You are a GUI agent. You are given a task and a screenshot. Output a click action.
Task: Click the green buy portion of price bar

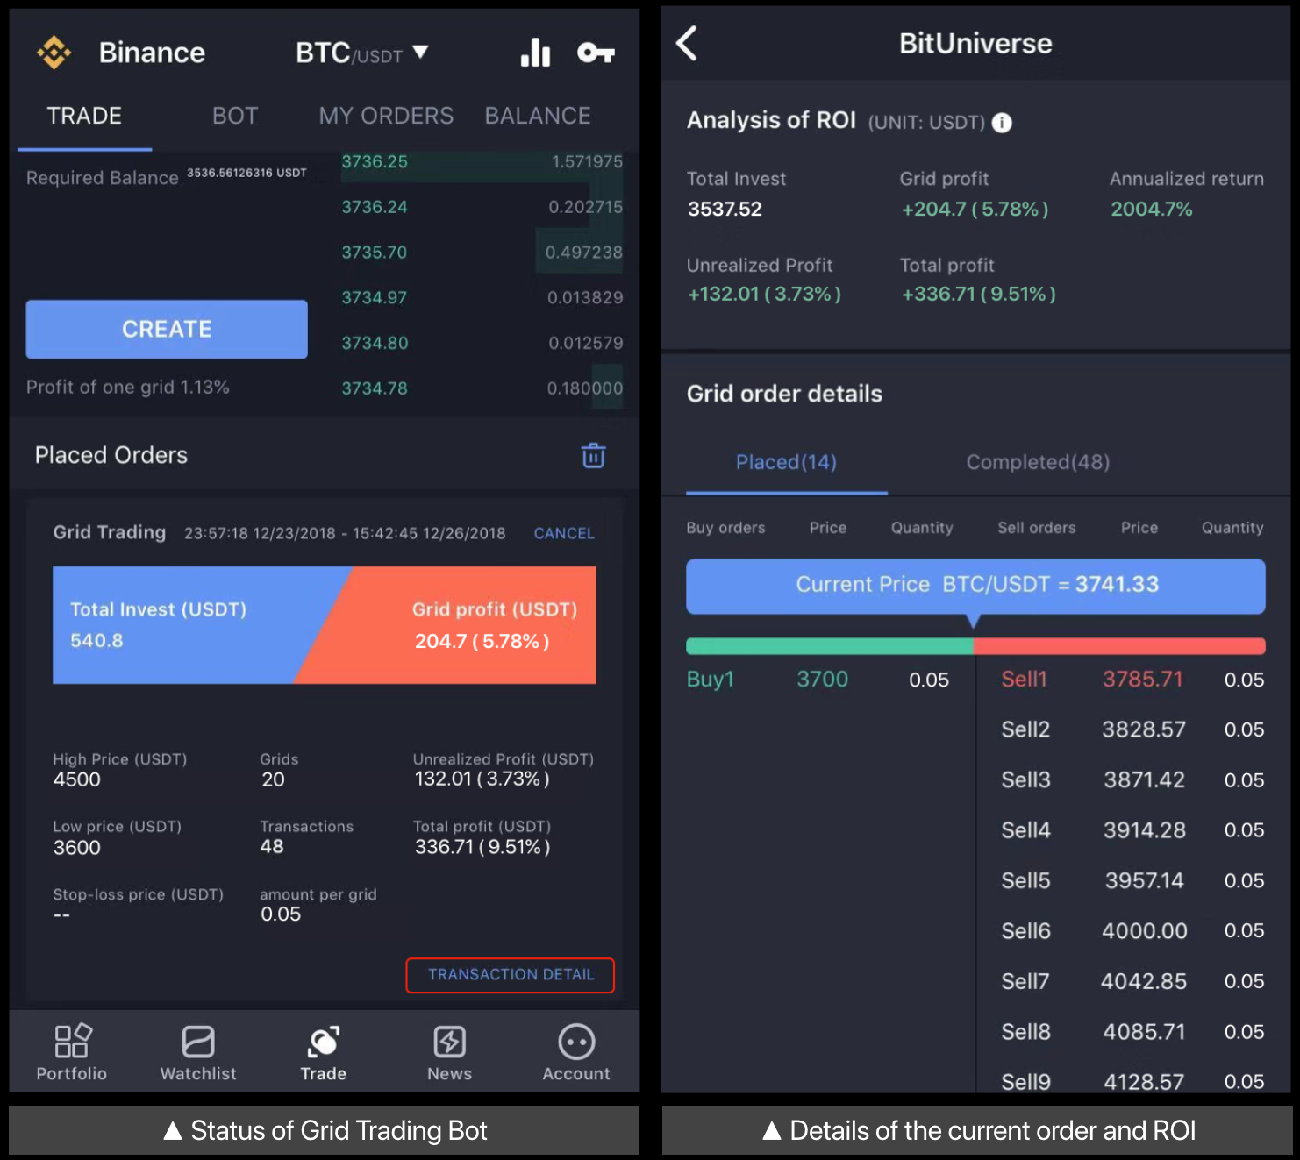tap(830, 646)
